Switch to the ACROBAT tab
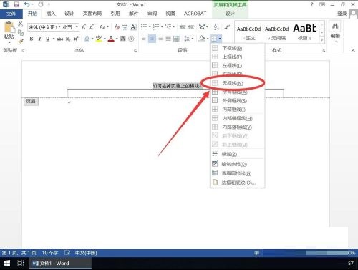The image size is (358, 270). pyautogui.click(x=195, y=14)
